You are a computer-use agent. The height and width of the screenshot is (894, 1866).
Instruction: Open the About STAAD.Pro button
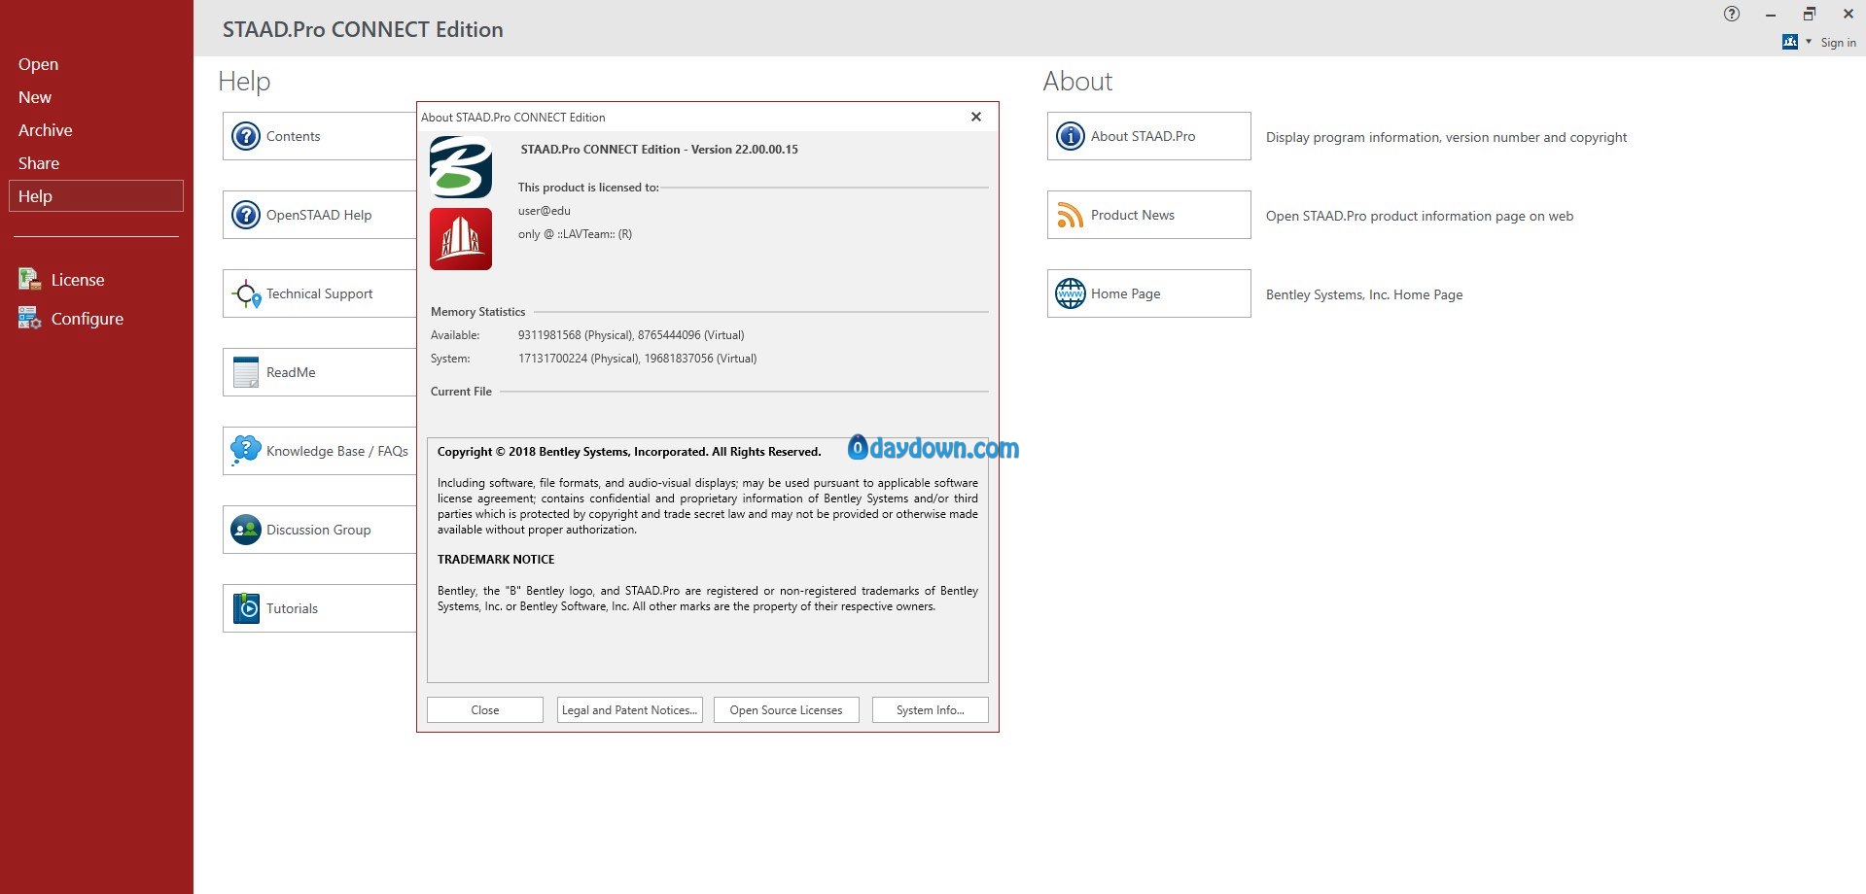click(x=1149, y=136)
